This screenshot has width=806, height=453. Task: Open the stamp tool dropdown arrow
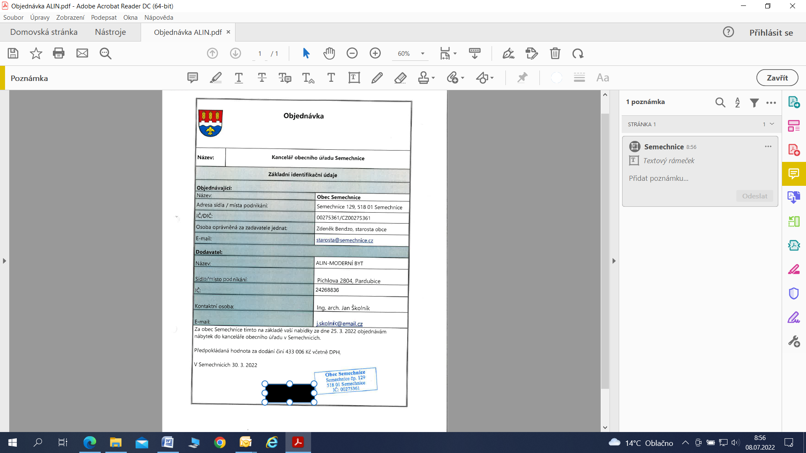pos(433,78)
